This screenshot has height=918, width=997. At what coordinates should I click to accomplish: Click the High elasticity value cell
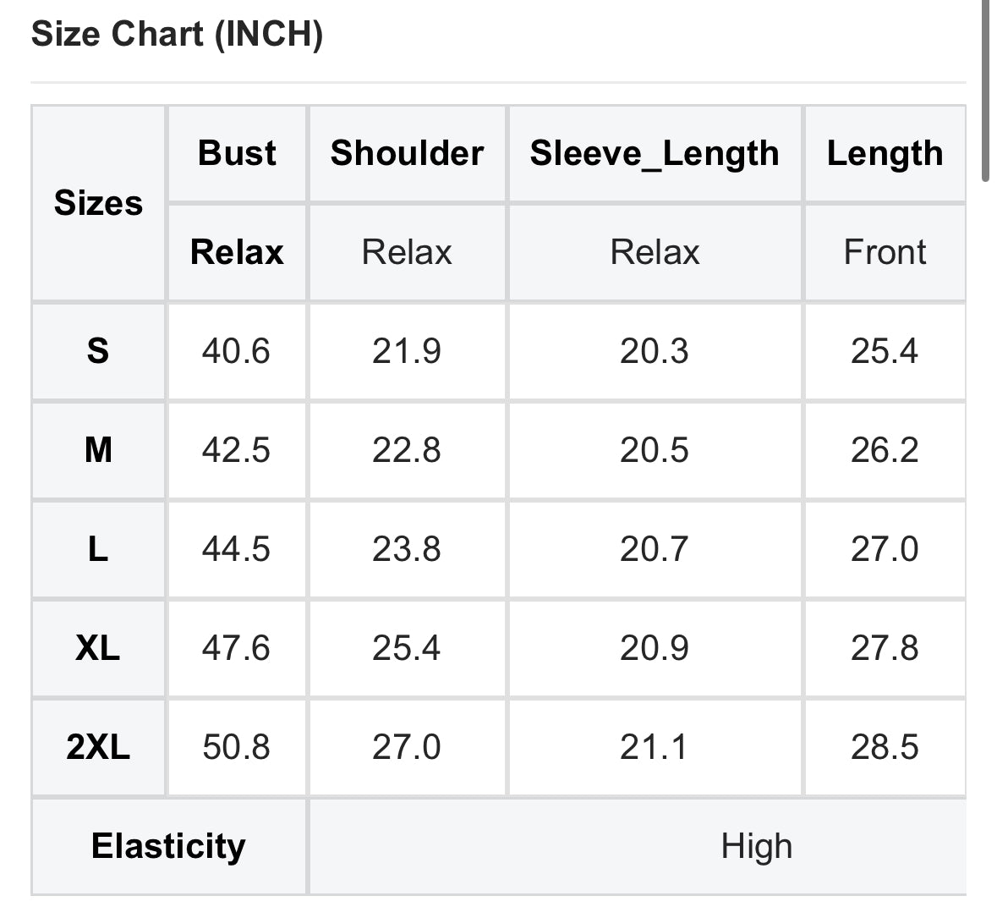pos(756,846)
